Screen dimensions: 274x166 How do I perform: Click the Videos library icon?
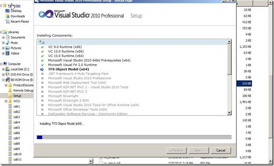(8, 53)
